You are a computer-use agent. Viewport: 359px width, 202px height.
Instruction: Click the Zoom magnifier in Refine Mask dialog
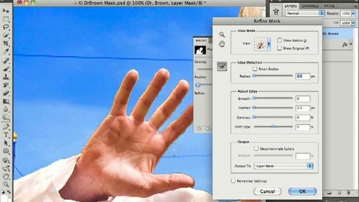(222, 35)
